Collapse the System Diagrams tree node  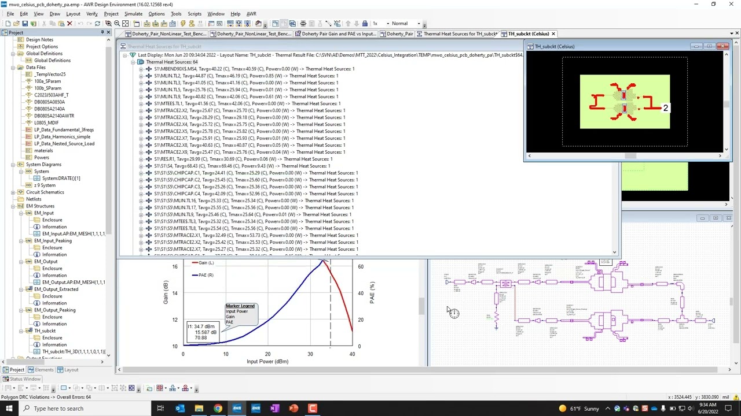[13, 165]
